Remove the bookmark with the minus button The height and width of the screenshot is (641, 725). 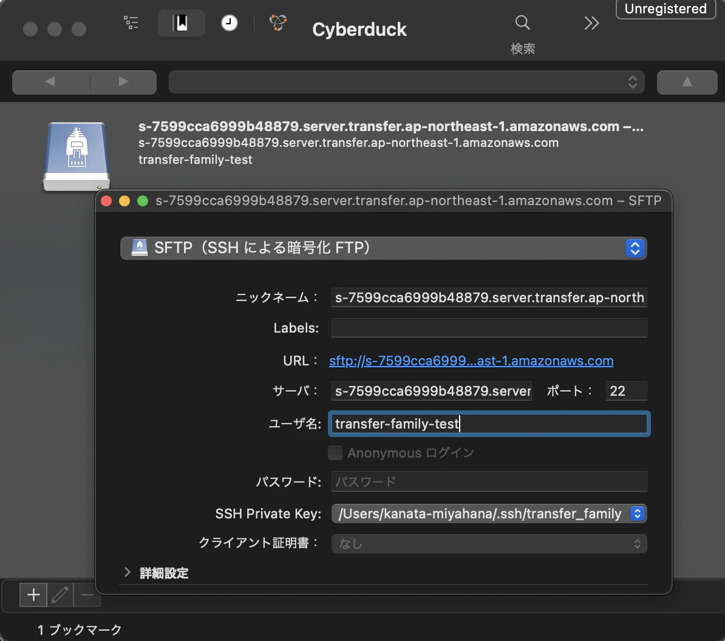[87, 595]
